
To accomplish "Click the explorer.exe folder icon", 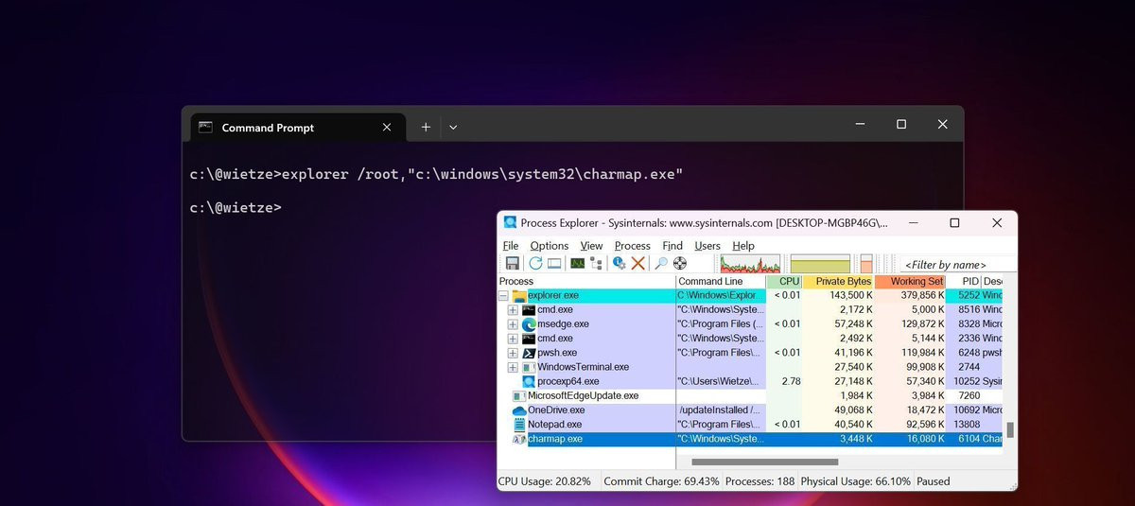I will pyautogui.click(x=519, y=296).
